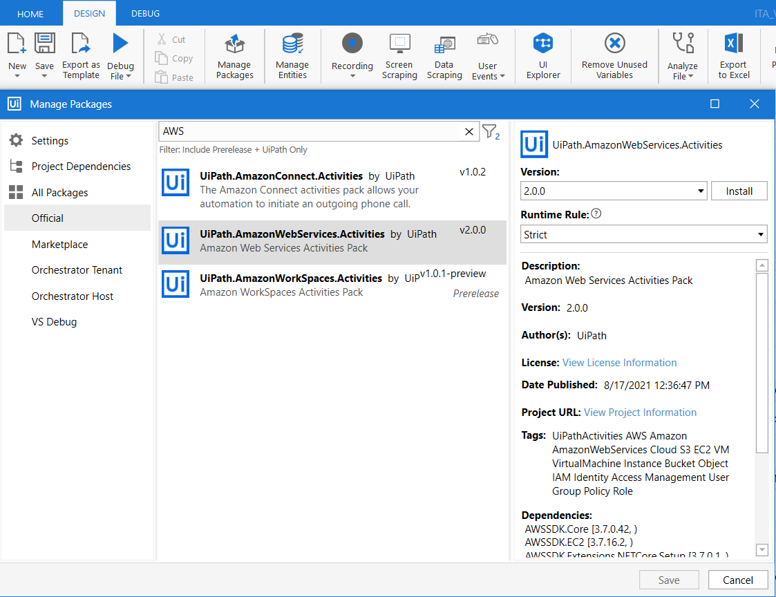This screenshot has height=597, width=776.
Task: Click the Cancel button
Action: [x=738, y=580]
